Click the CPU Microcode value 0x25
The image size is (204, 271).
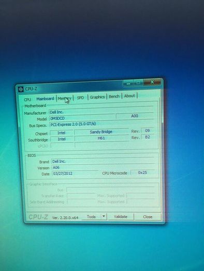click(x=142, y=172)
